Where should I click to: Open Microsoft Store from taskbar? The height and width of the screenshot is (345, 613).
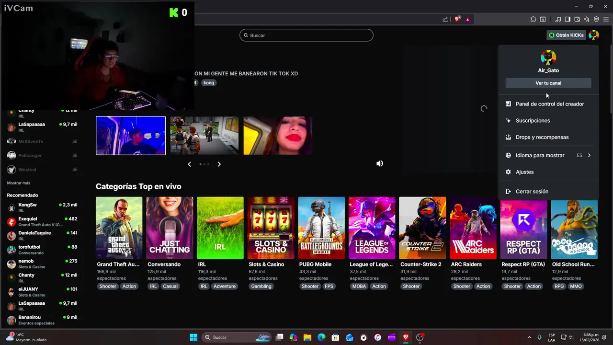(x=336, y=337)
